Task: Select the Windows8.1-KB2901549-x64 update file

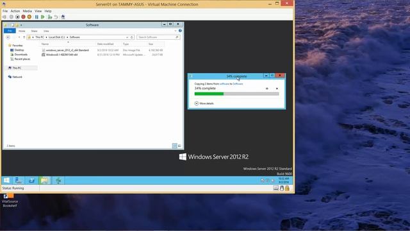Action: click(61, 55)
